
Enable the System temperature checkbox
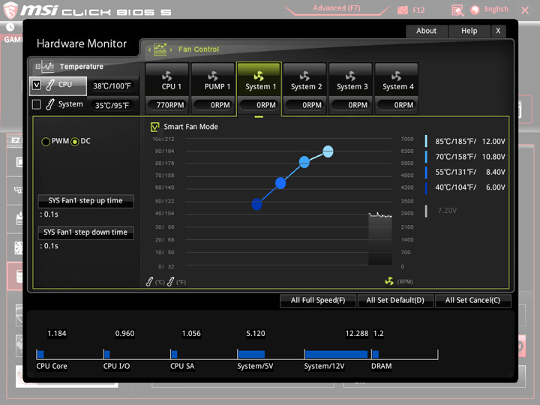tap(37, 104)
